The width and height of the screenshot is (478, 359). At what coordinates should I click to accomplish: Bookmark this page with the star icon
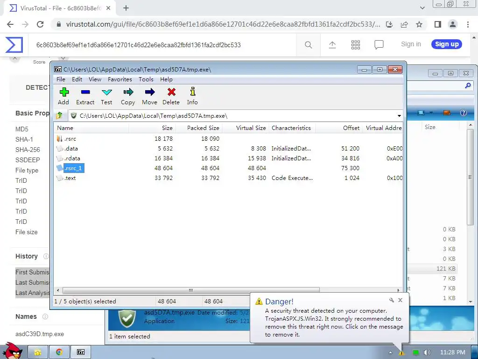click(x=419, y=24)
